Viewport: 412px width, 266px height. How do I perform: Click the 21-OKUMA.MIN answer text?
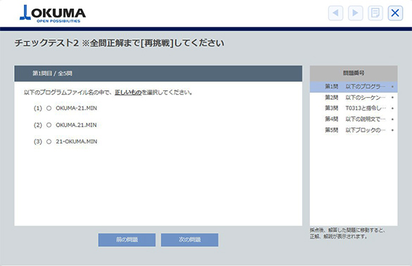77,141
